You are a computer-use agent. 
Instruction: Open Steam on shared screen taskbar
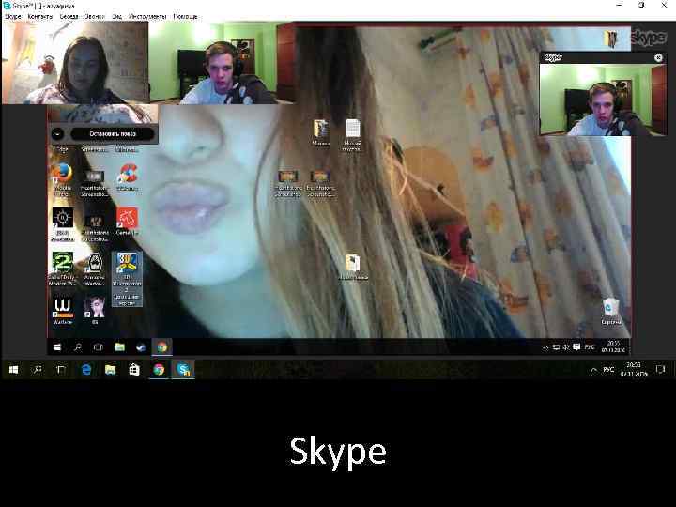[x=141, y=347]
